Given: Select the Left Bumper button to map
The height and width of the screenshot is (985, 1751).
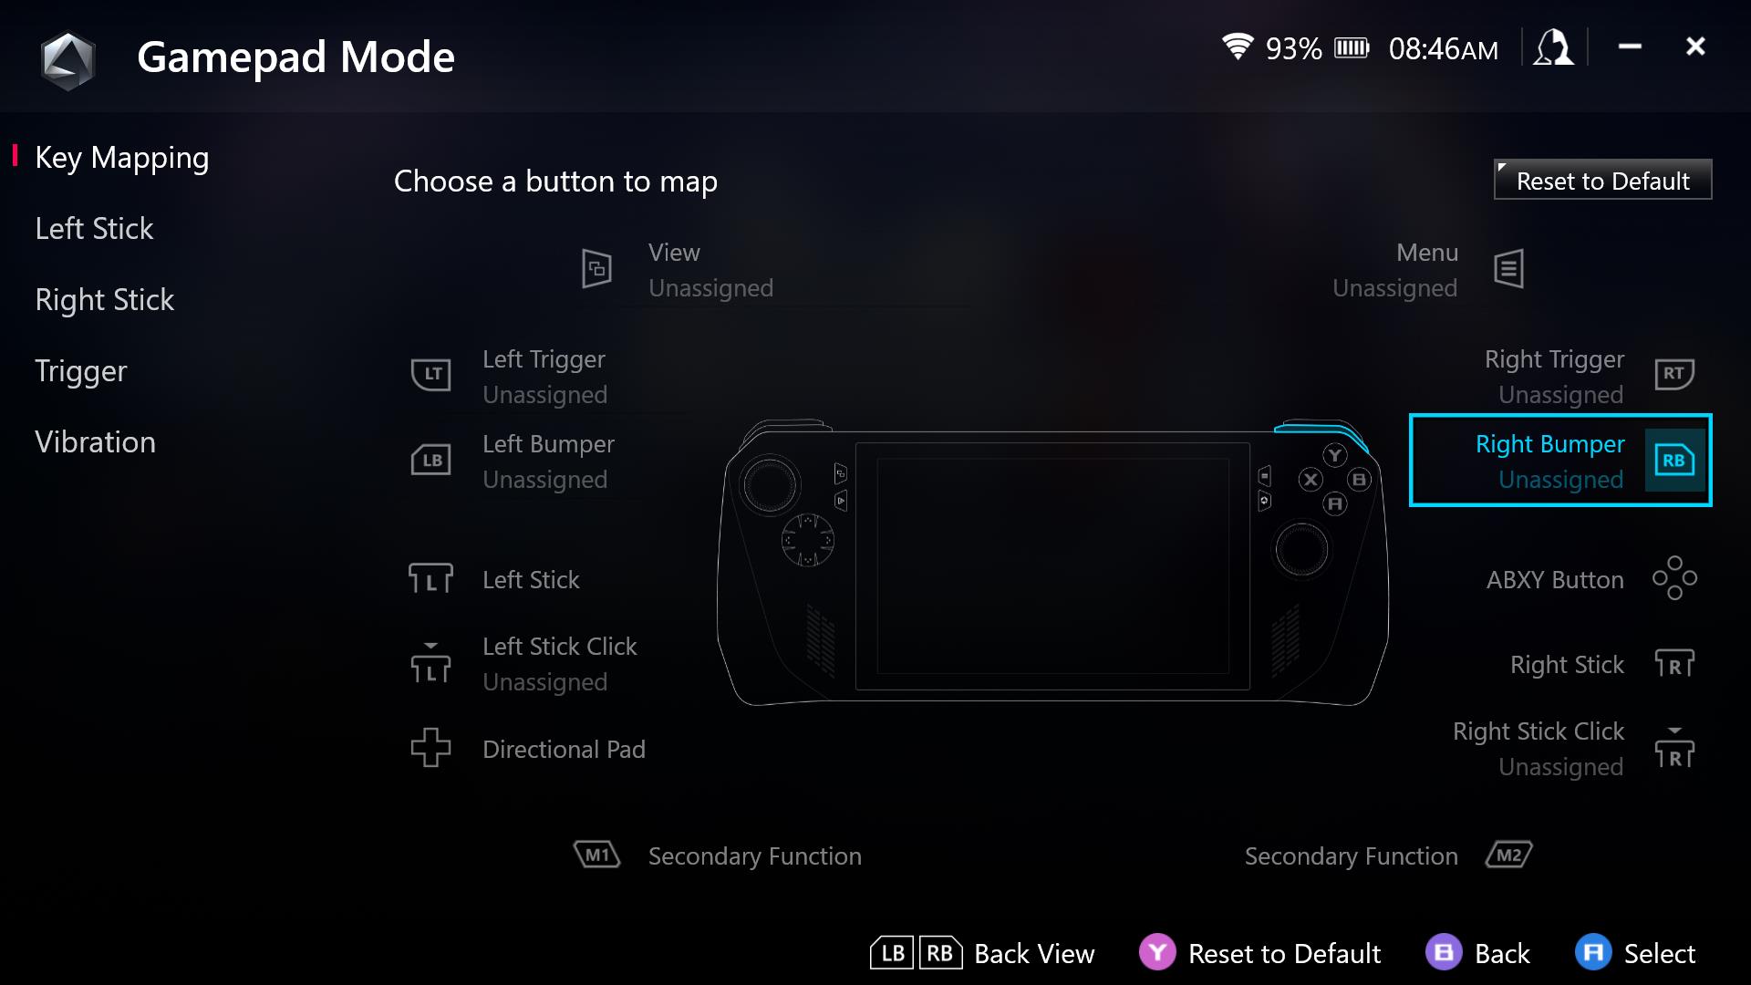Looking at the screenshot, I should pos(548,461).
